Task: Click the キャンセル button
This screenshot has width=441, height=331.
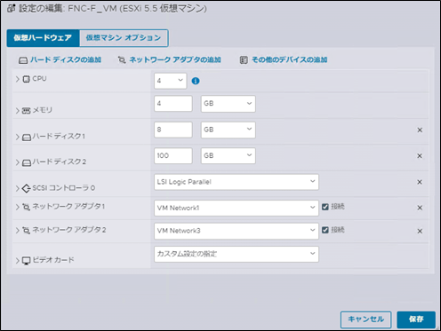Action: tap(365, 319)
